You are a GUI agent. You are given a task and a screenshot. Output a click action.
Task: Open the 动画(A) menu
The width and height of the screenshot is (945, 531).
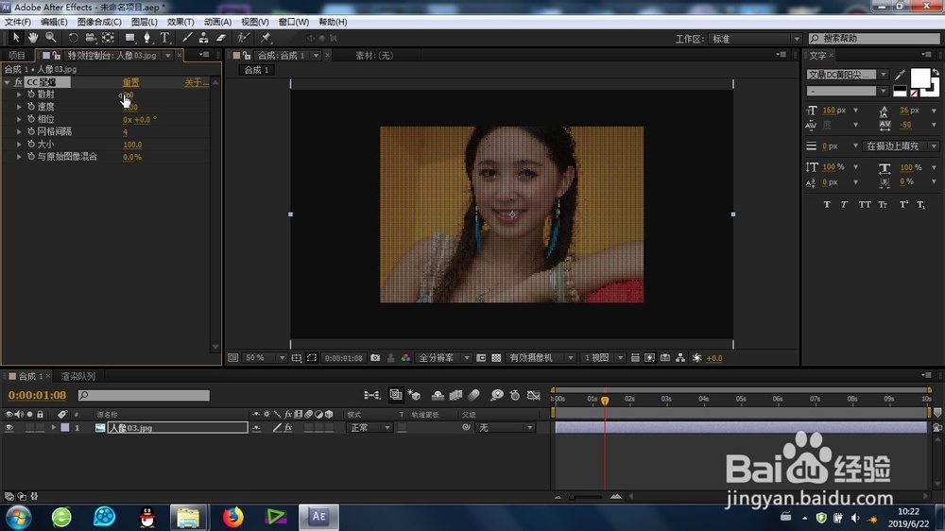click(217, 22)
